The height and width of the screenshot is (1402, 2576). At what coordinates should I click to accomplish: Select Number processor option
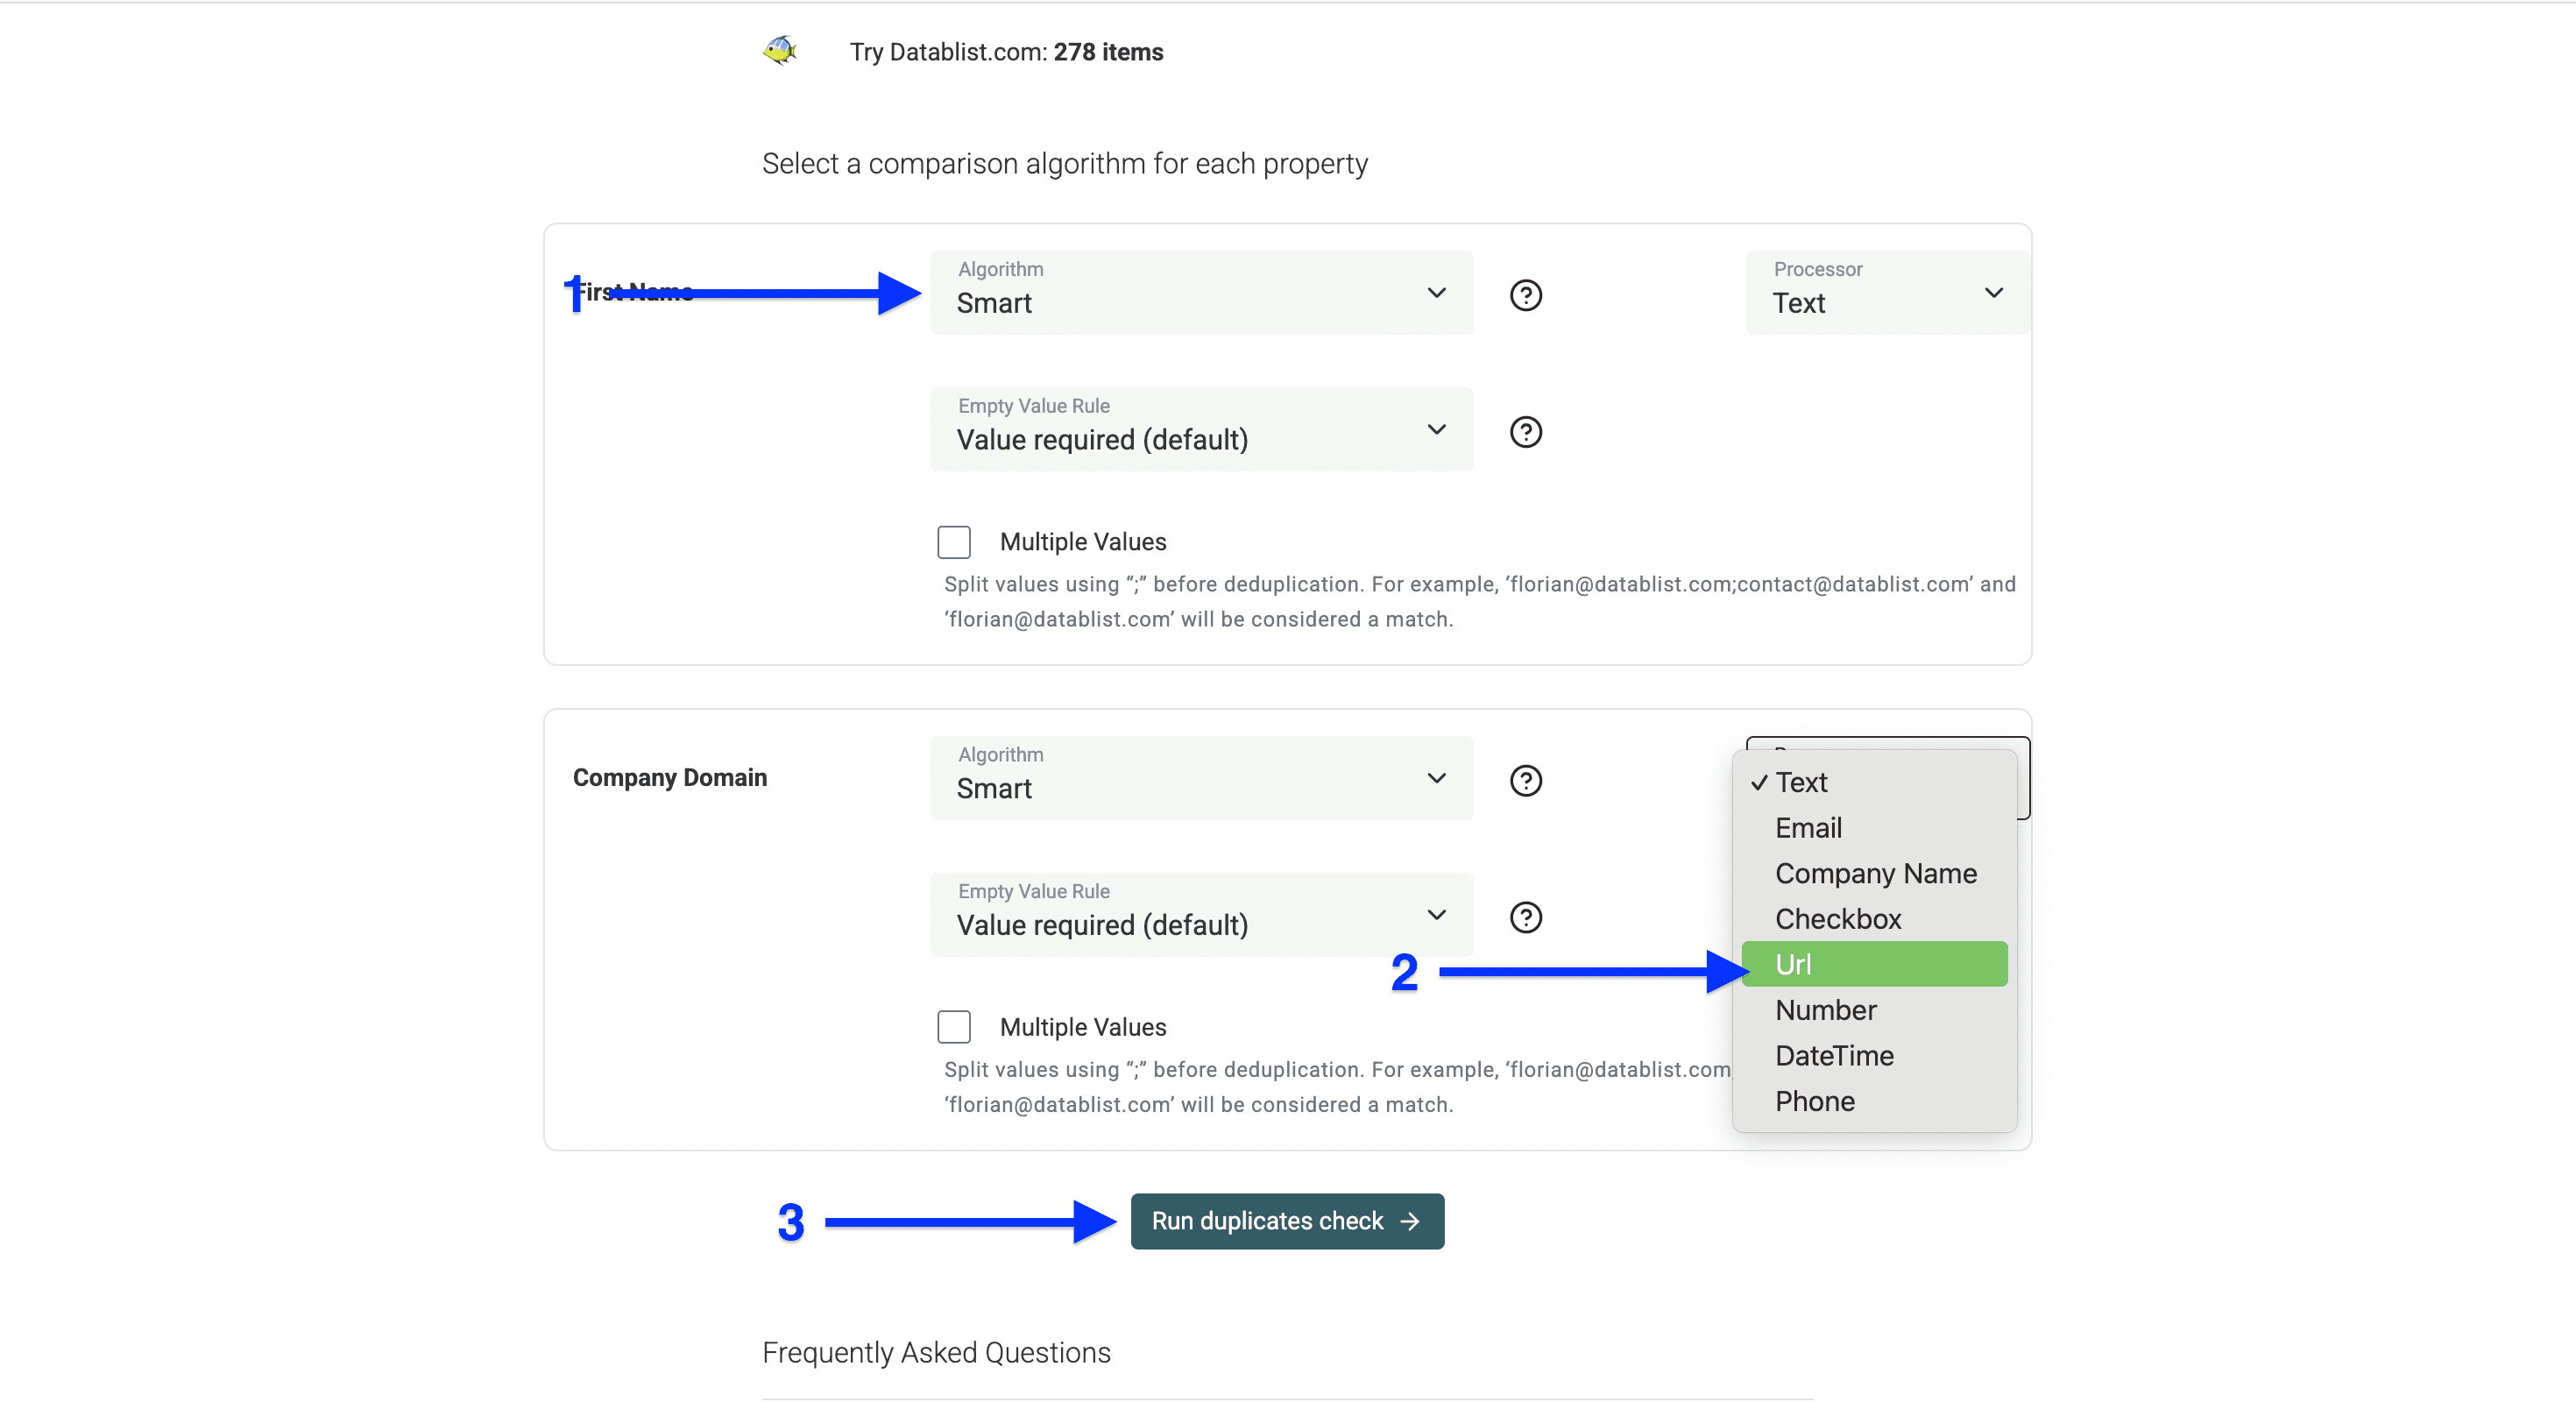(x=1825, y=1010)
